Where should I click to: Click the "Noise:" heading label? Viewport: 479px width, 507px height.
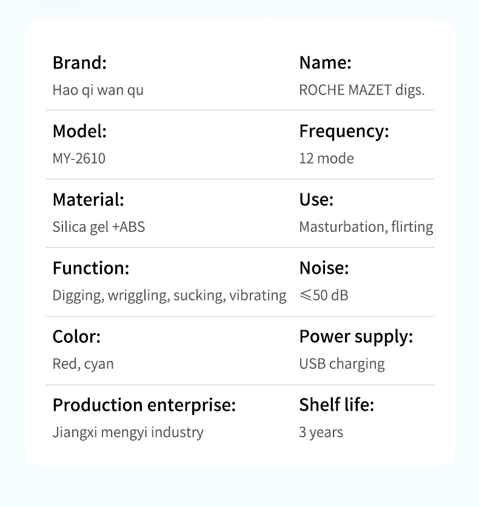pyautogui.click(x=324, y=268)
